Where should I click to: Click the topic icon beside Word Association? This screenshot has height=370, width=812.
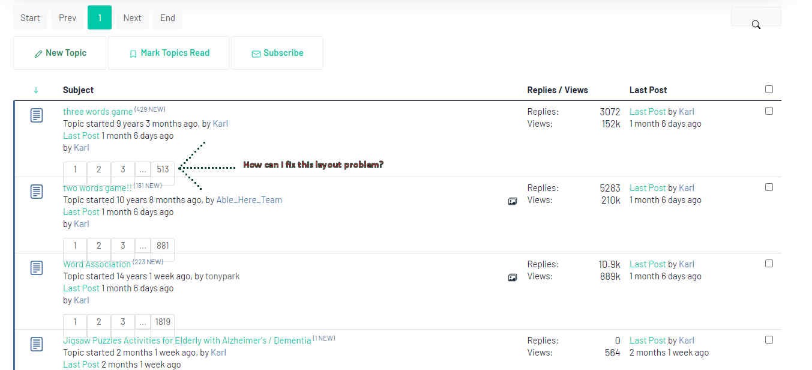click(x=37, y=268)
